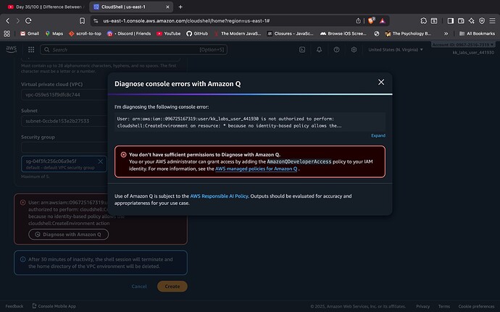This screenshot has width=500, height=312.
Task: Focus the AWS console search box
Action: point(133,49)
